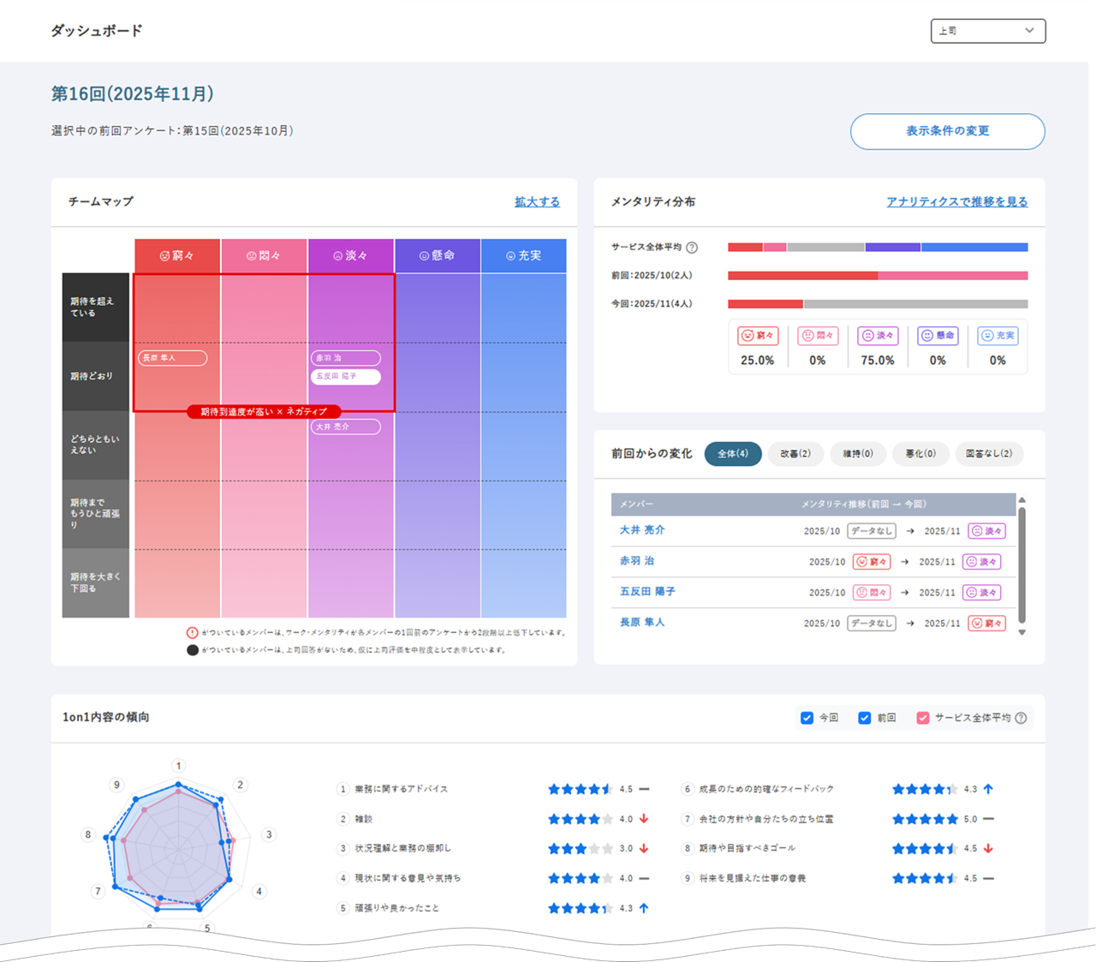Click the 表示条件の変更 button
1096x962 pixels.
tap(948, 132)
